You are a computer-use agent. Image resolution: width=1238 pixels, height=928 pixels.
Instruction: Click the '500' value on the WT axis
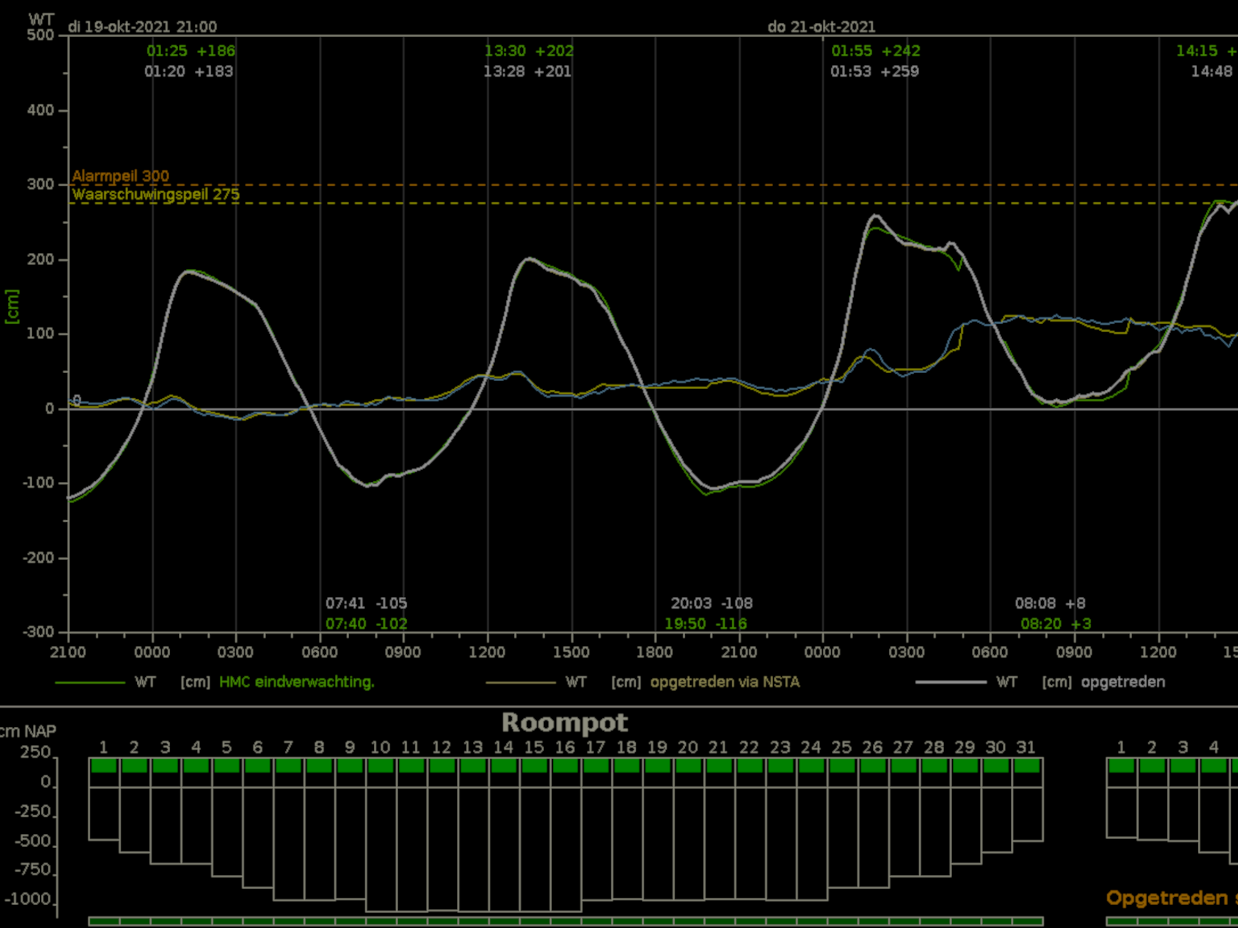(40, 35)
